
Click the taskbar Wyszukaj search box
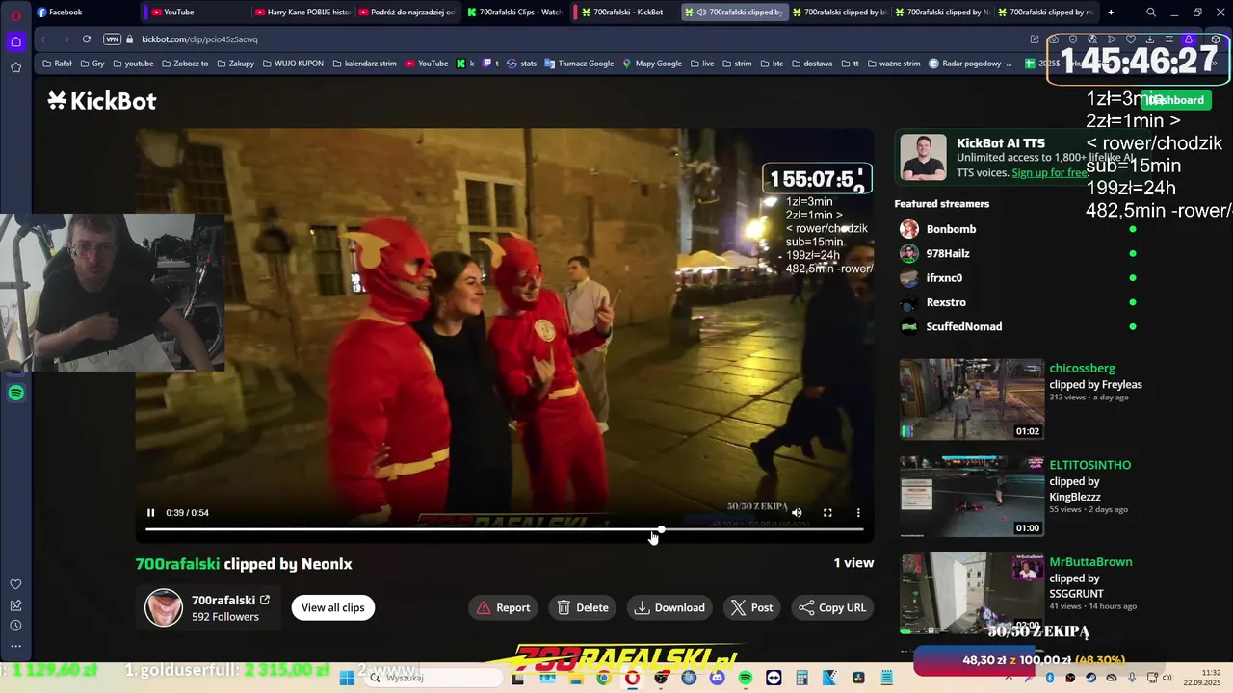(x=433, y=678)
